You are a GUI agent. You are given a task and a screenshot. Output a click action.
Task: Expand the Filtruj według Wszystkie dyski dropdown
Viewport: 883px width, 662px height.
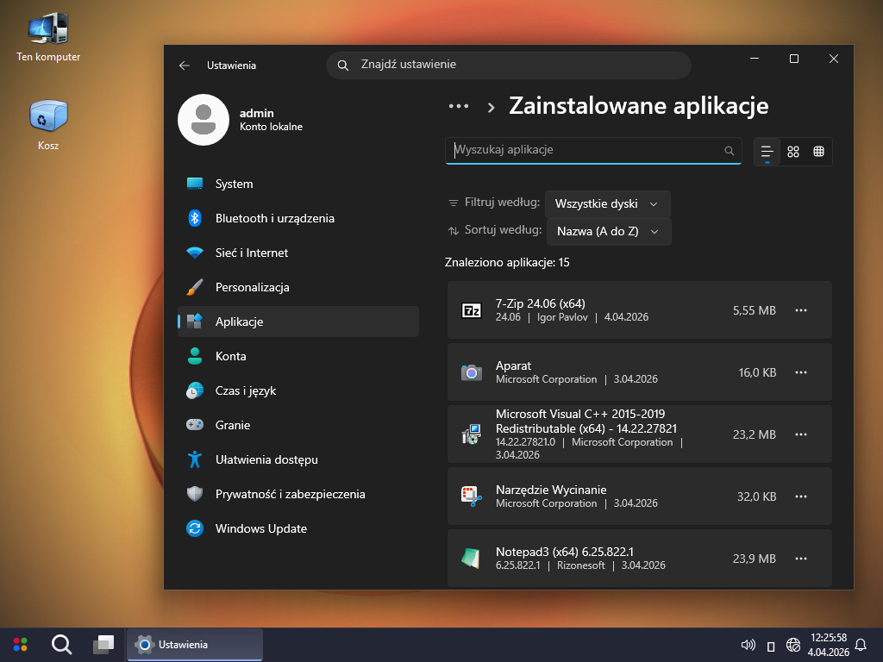[x=607, y=204]
